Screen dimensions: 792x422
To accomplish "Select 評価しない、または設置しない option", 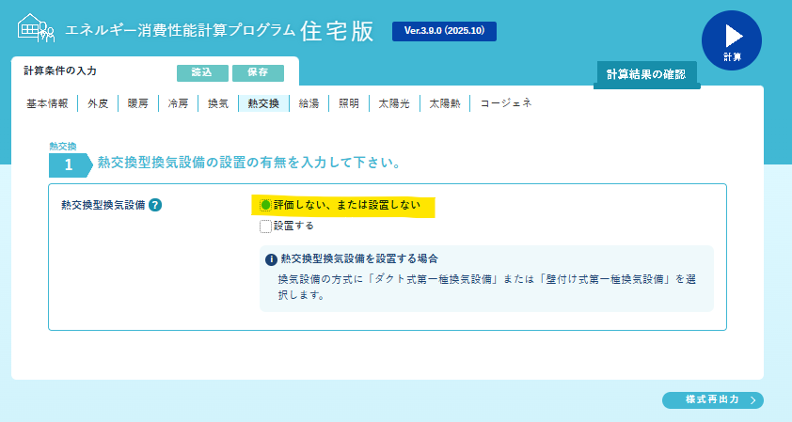I will (266, 205).
